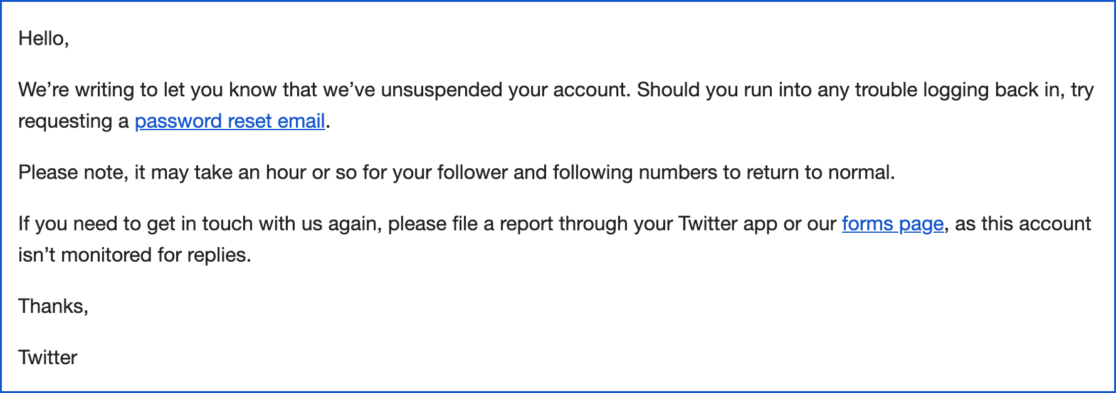The image size is (1116, 393).
Task: Click the text 'isn't monitored for replies.'
Action: [x=135, y=255]
